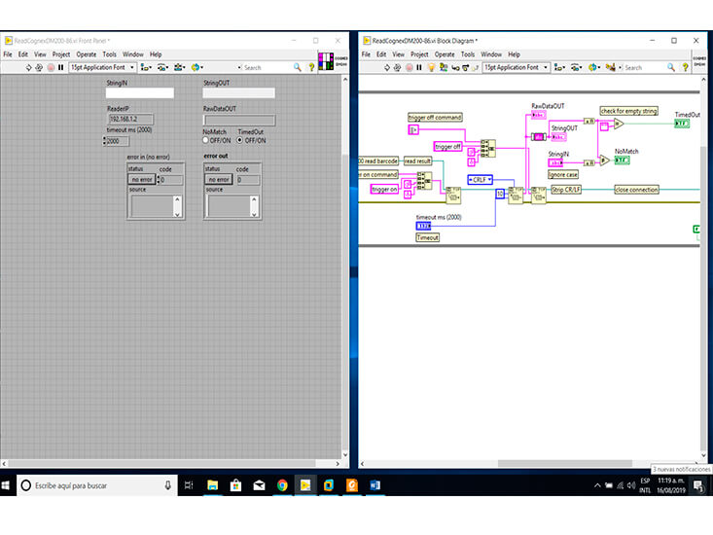Open Operate menu in Front Panel
The height and width of the screenshot is (535, 713).
click(x=87, y=54)
